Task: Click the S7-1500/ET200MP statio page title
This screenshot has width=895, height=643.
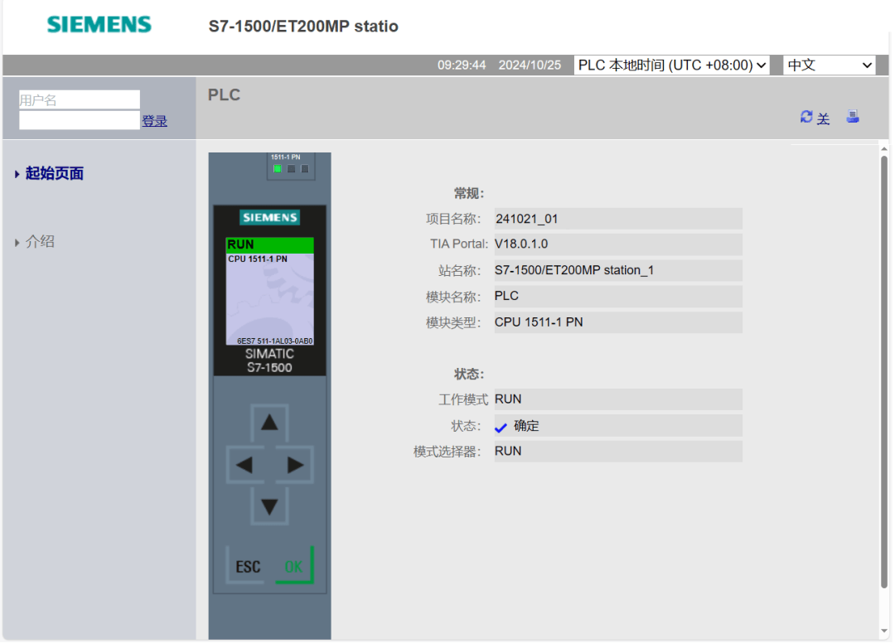Action: [303, 27]
